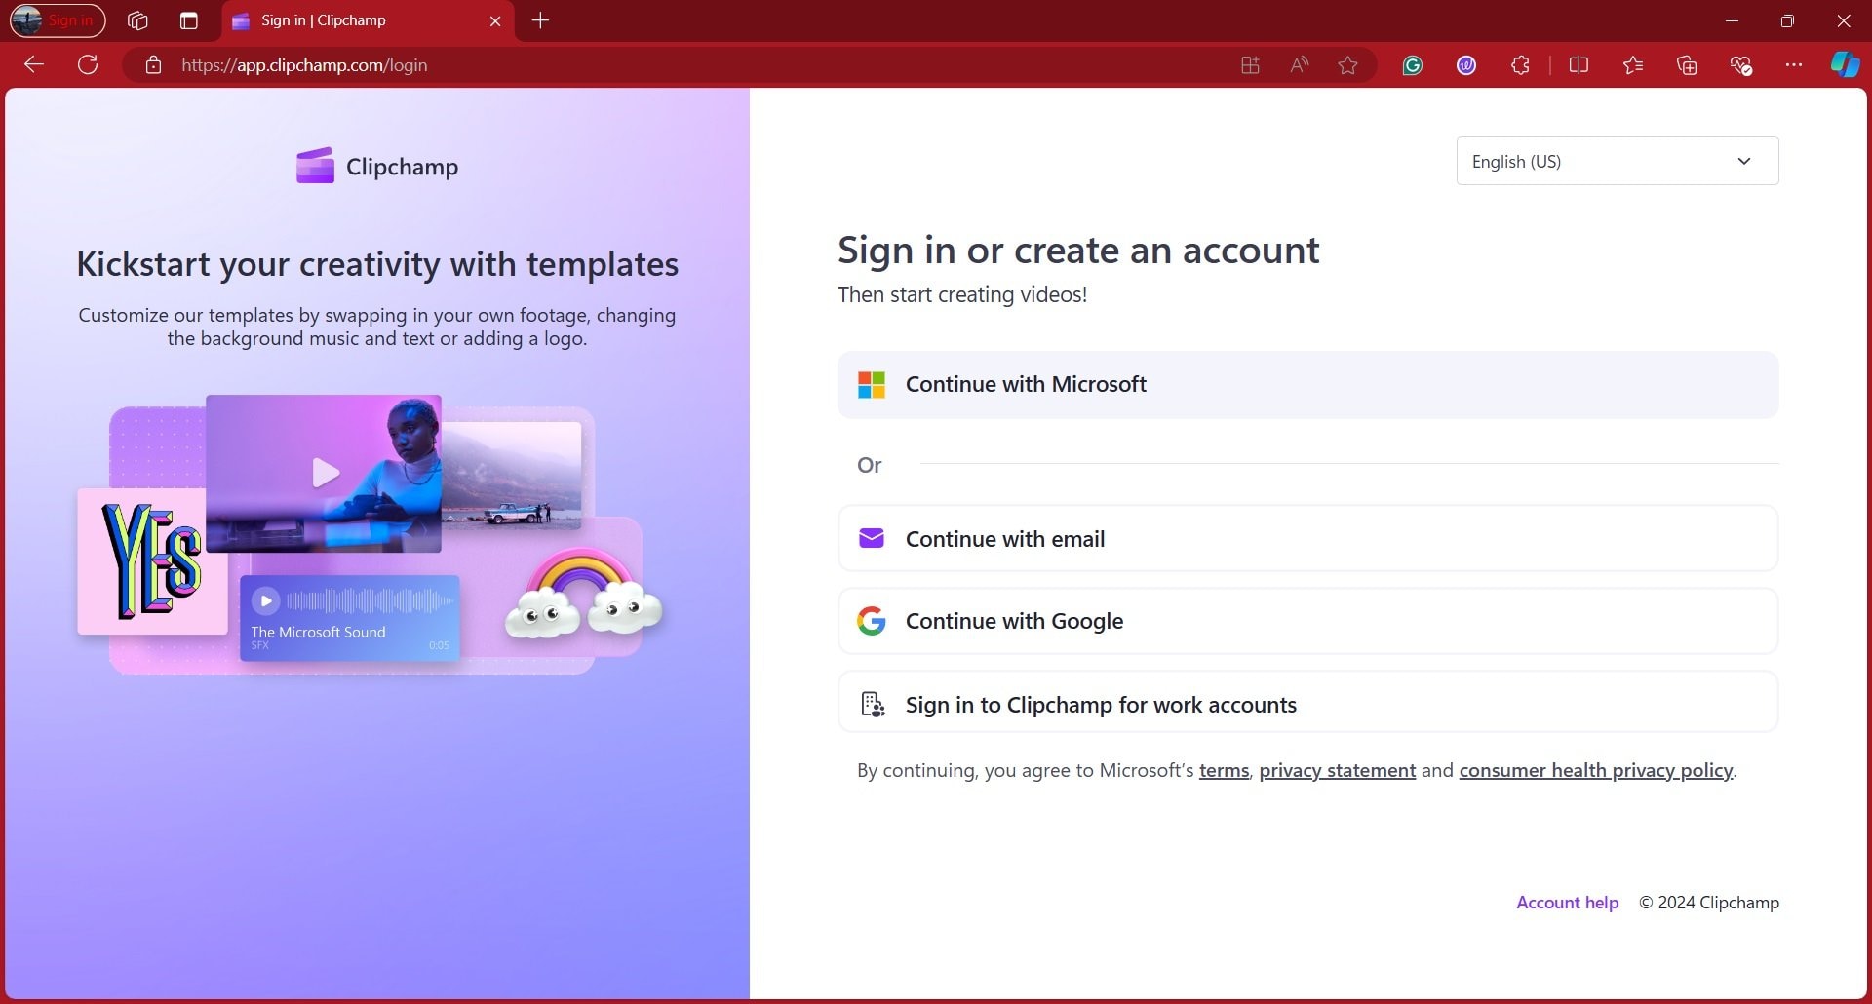Refresh the page with the reload icon
The image size is (1872, 1004).
[x=88, y=65]
